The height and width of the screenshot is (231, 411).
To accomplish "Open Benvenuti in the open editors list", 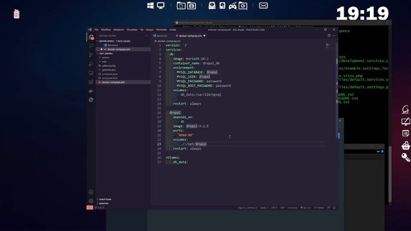I will (x=112, y=45).
